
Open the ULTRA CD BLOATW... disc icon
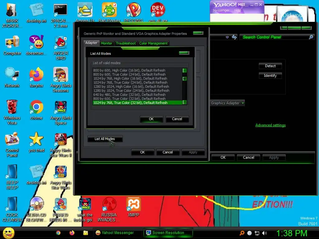(x=36, y=209)
